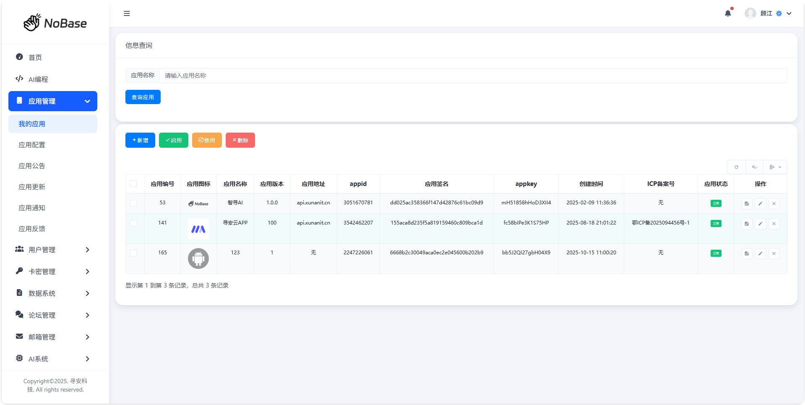
Task: Expand the 用户管理 sidebar section
Action: 53,250
